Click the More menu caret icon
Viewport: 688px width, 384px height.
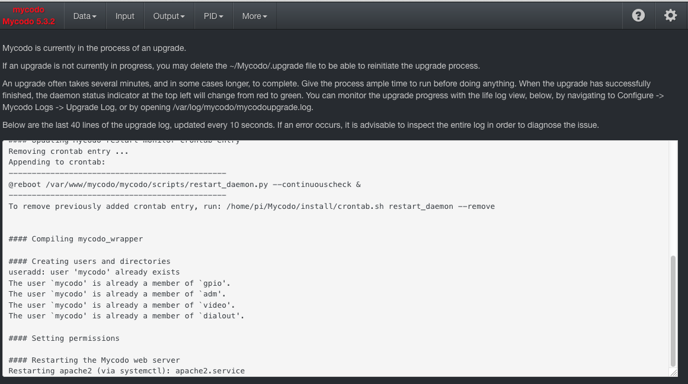tap(266, 16)
